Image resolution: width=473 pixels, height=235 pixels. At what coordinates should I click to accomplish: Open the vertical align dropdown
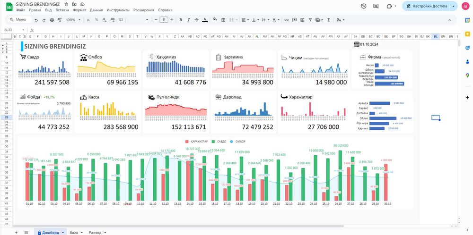pos(255,20)
